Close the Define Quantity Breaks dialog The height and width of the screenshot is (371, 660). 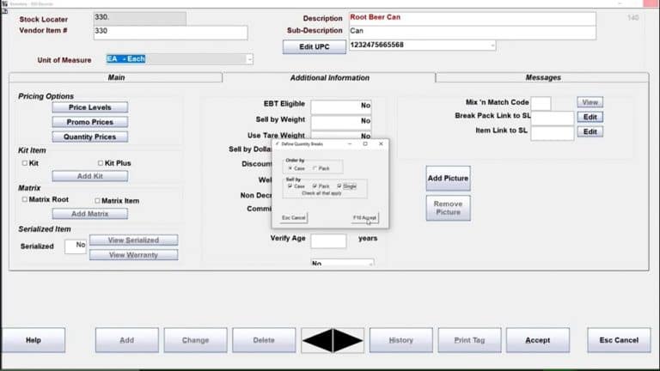coord(381,144)
